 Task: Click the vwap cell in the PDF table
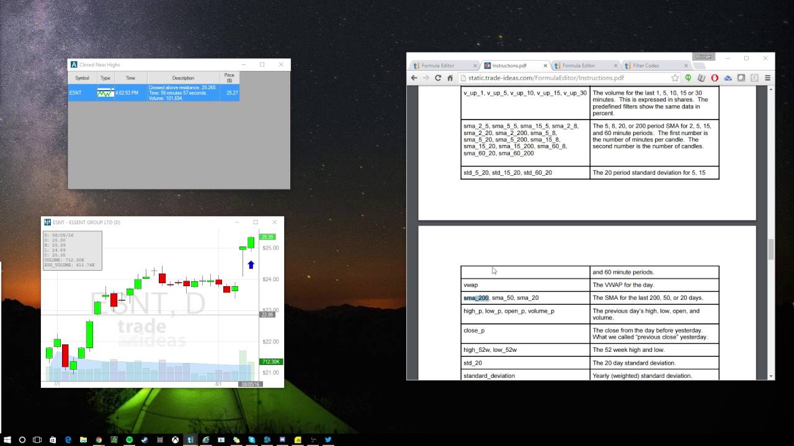pos(525,285)
